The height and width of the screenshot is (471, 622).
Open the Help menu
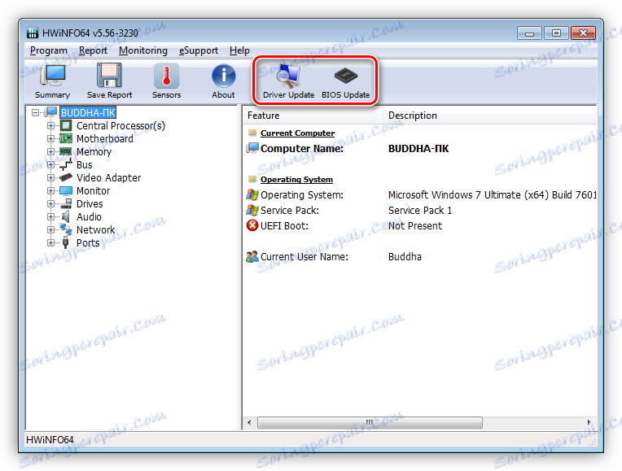[x=239, y=50]
